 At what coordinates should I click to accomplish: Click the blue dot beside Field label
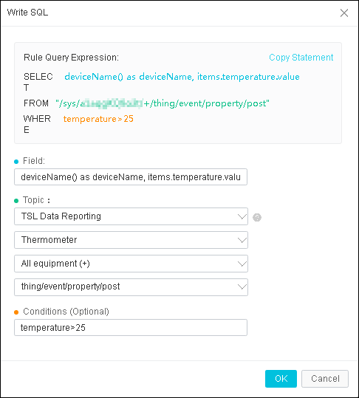click(16, 162)
